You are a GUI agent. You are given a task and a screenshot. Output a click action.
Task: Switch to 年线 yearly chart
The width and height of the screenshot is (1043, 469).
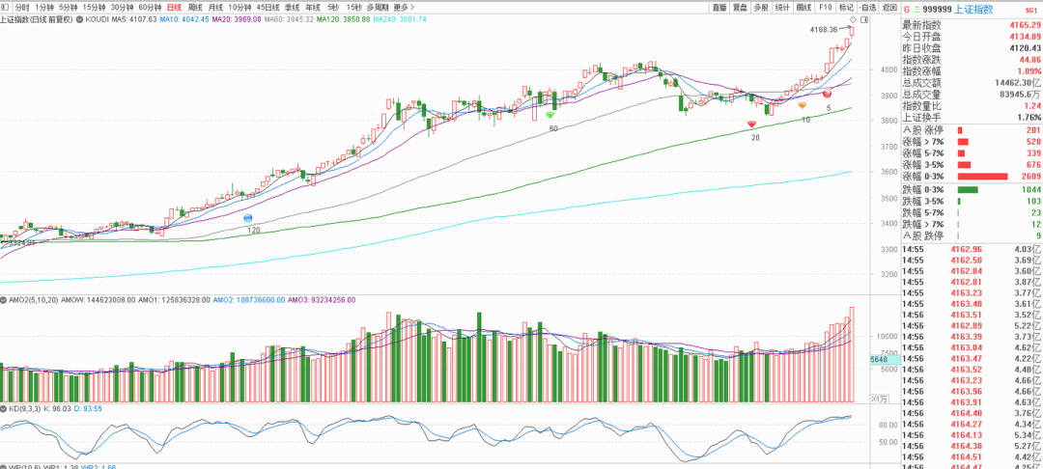312,8
